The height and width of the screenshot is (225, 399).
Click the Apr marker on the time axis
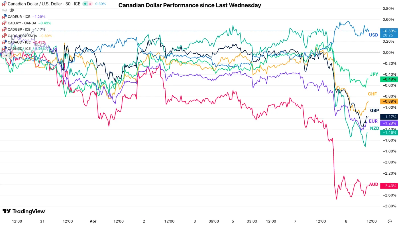(x=93, y=221)
